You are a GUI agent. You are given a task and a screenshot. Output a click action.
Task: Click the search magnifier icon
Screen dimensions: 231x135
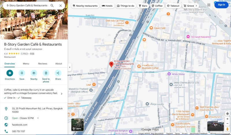(52, 5)
